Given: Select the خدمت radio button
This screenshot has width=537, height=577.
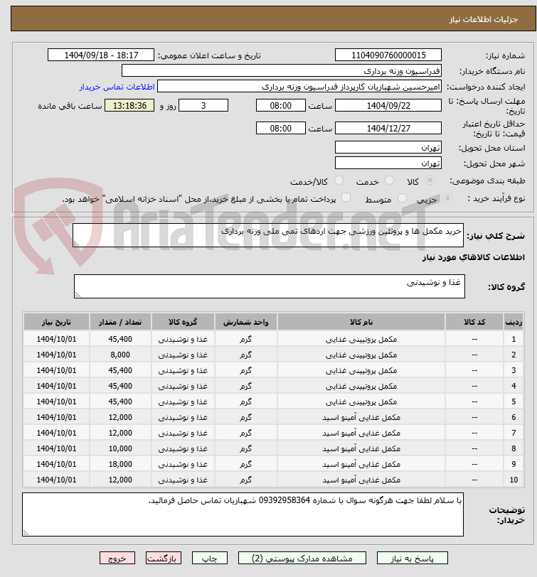Looking at the screenshot, I should 389,180.
